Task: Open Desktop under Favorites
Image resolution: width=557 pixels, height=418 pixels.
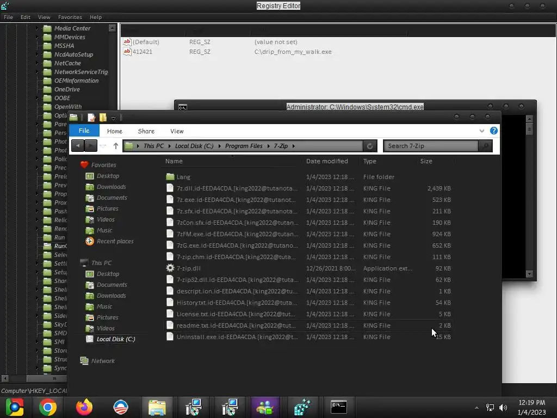Action: [108, 176]
